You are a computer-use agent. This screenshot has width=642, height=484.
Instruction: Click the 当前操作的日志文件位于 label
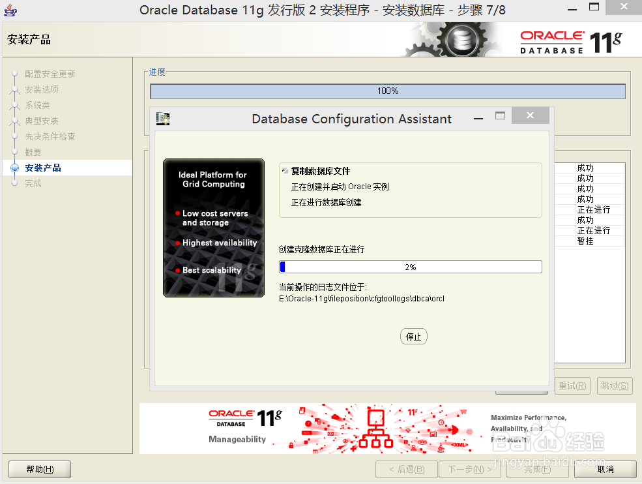coord(323,287)
